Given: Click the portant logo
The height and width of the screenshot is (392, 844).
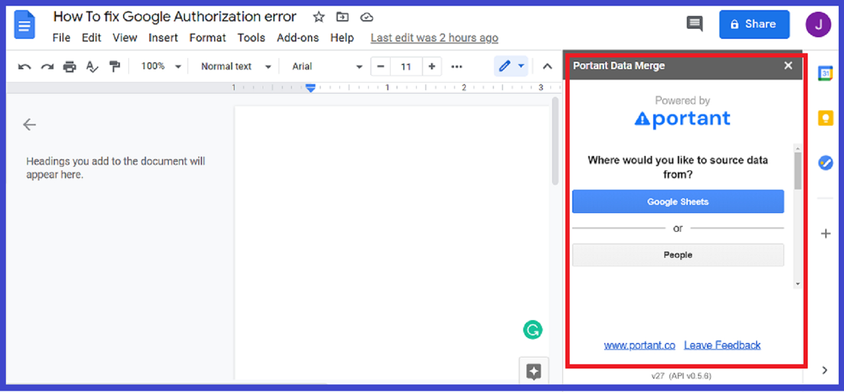Looking at the screenshot, I should [x=683, y=119].
